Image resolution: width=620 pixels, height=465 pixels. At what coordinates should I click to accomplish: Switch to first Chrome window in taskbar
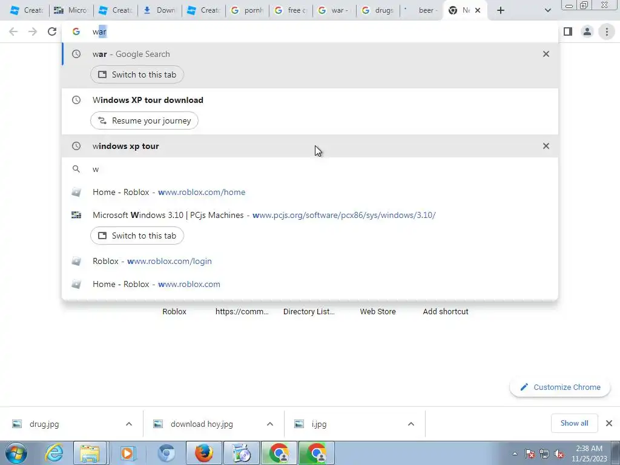coord(279,453)
